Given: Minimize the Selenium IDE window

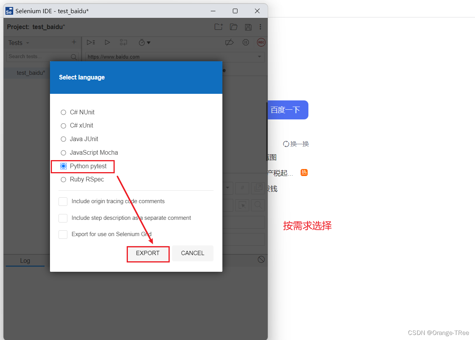Looking at the screenshot, I should click(x=213, y=11).
